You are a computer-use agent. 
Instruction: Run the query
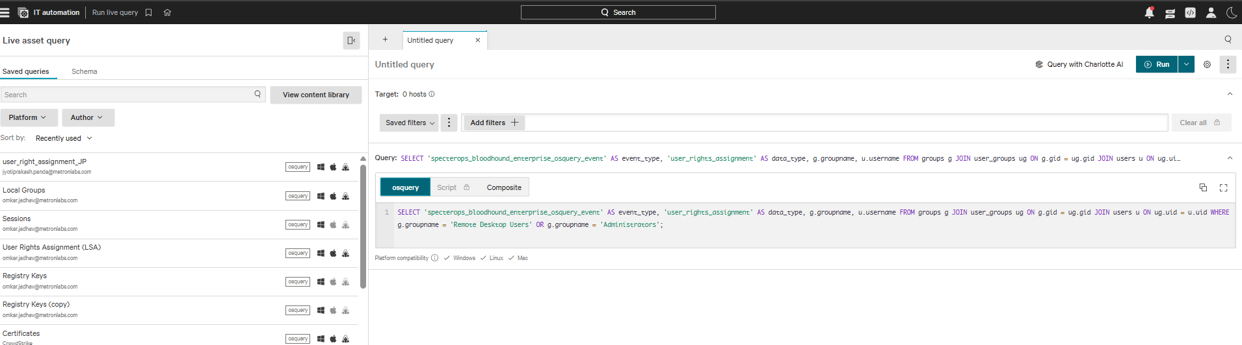(x=1157, y=64)
